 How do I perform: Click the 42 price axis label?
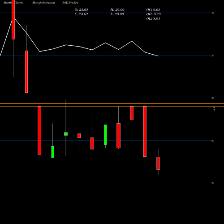click(213, 13)
